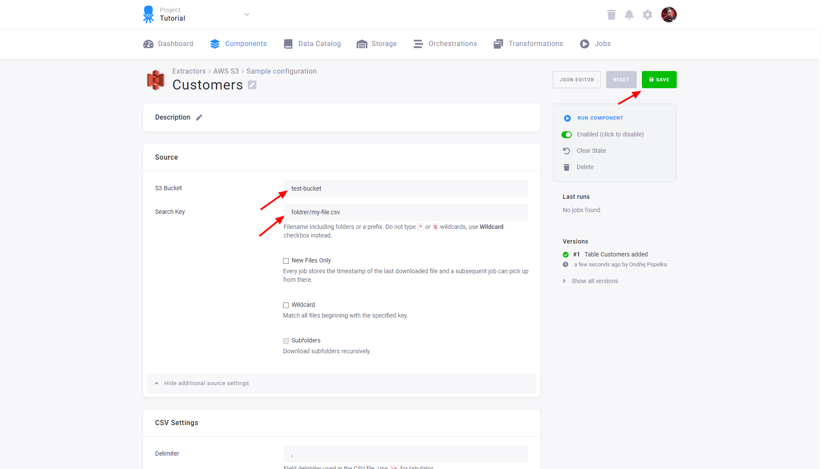Check the Wildcard checkbox
The image size is (826, 469).
286,305
